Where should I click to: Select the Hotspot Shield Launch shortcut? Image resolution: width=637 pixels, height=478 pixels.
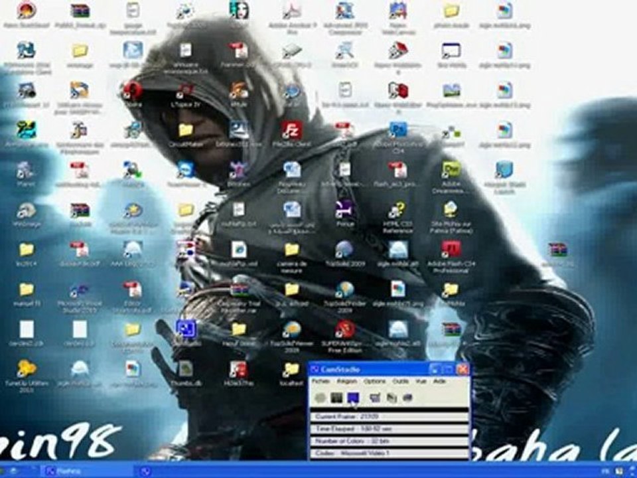coord(504,177)
